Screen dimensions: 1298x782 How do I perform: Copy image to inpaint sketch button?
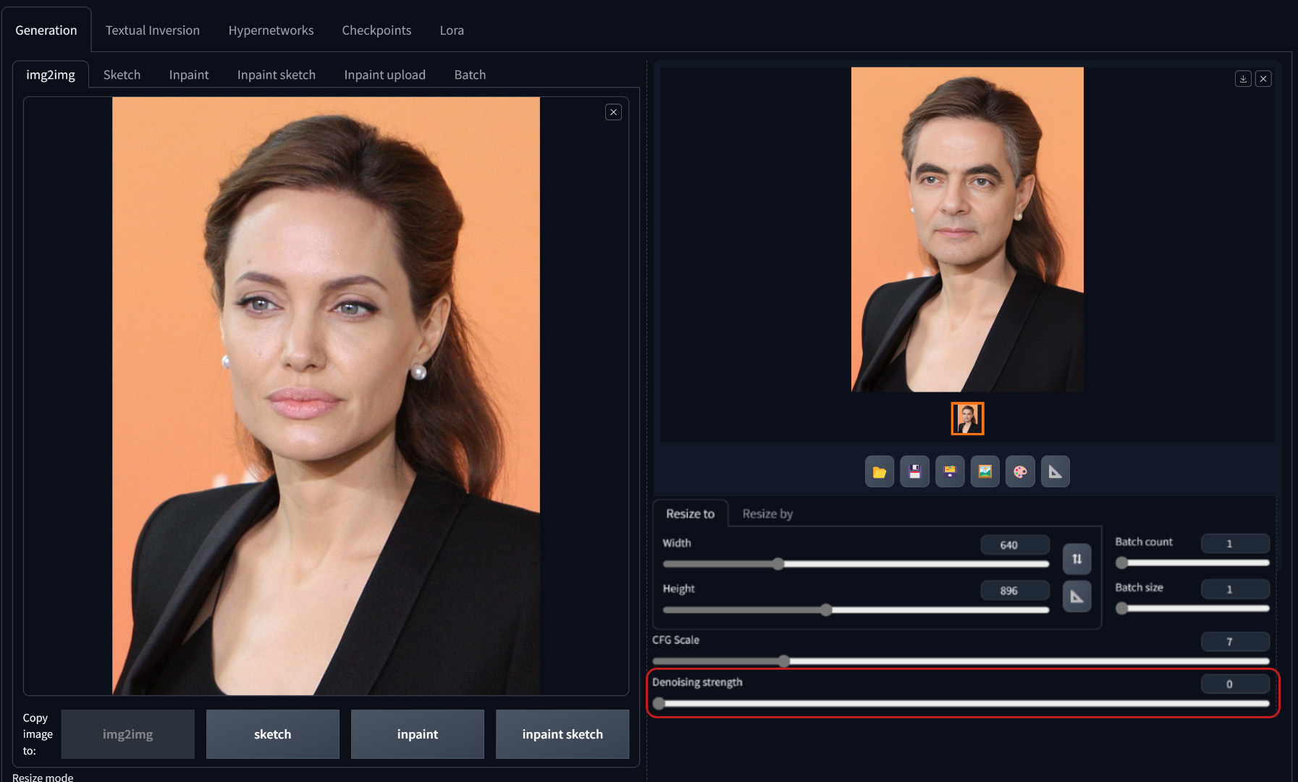click(562, 734)
